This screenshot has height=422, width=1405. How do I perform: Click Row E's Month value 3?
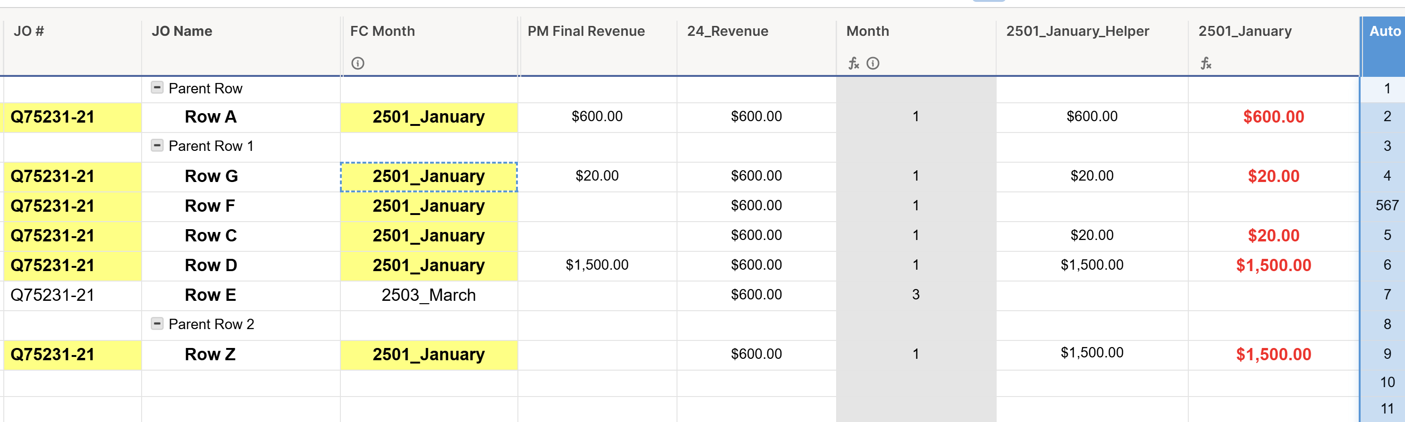point(916,295)
